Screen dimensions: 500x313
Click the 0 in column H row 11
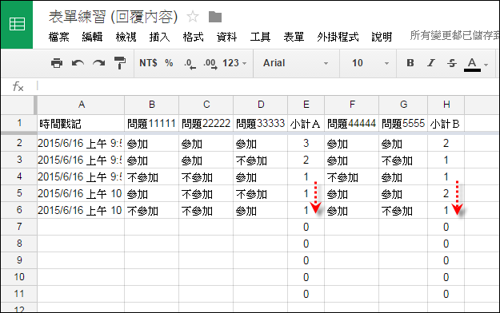click(x=446, y=294)
